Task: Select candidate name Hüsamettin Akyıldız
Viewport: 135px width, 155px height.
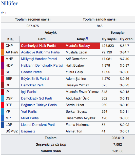Action: tap(81, 118)
